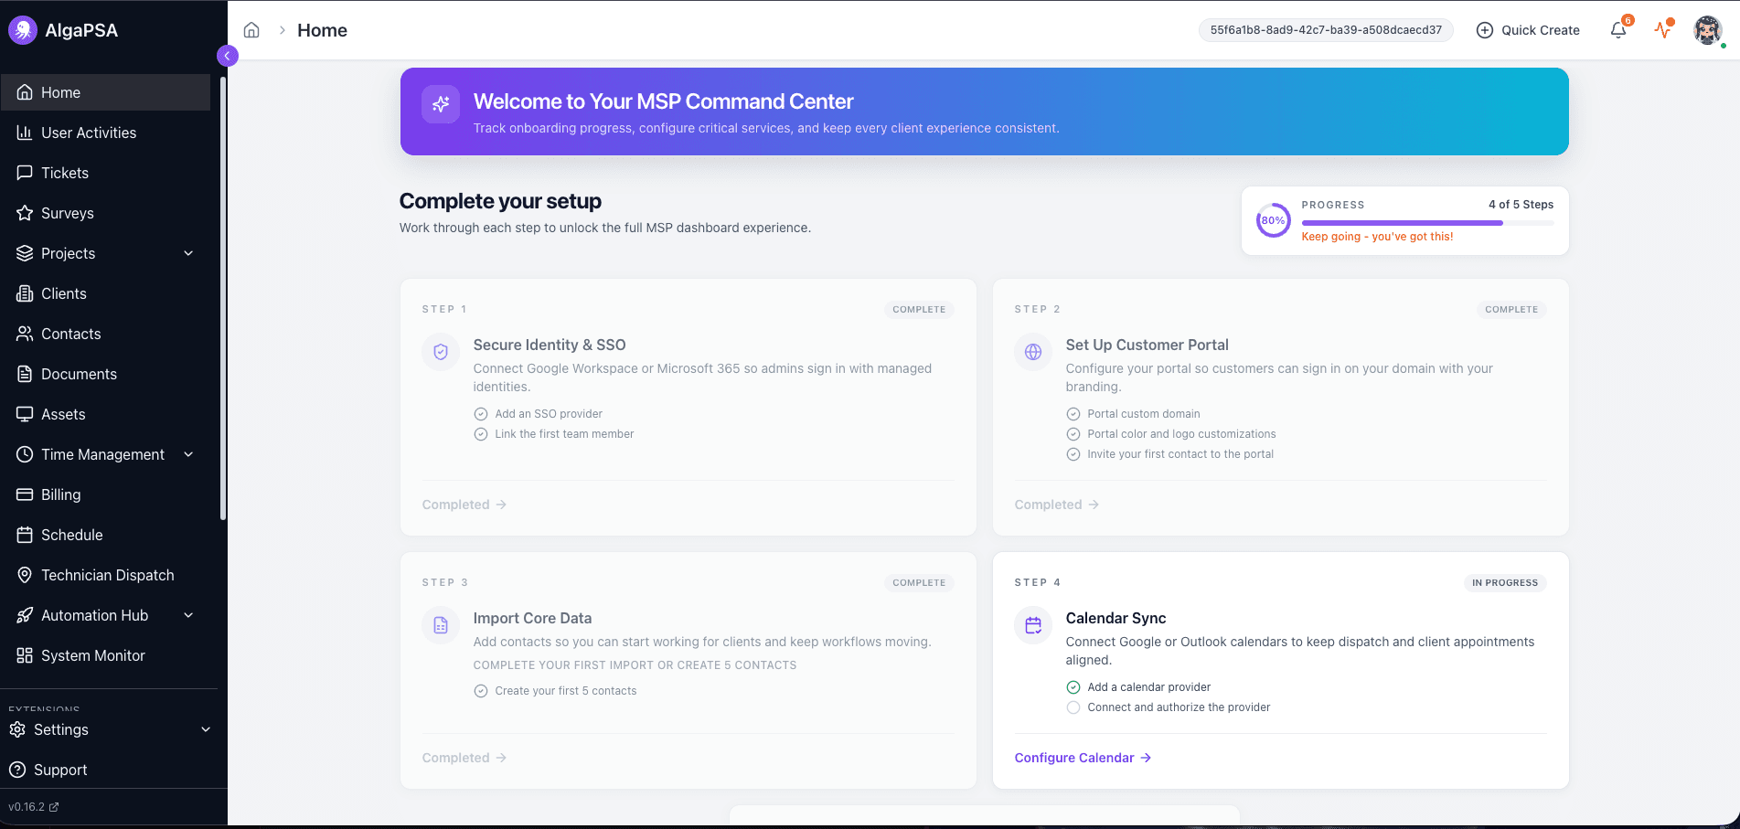Collapse the sidebar with the purple arrow
The height and width of the screenshot is (829, 1740).
point(228,56)
